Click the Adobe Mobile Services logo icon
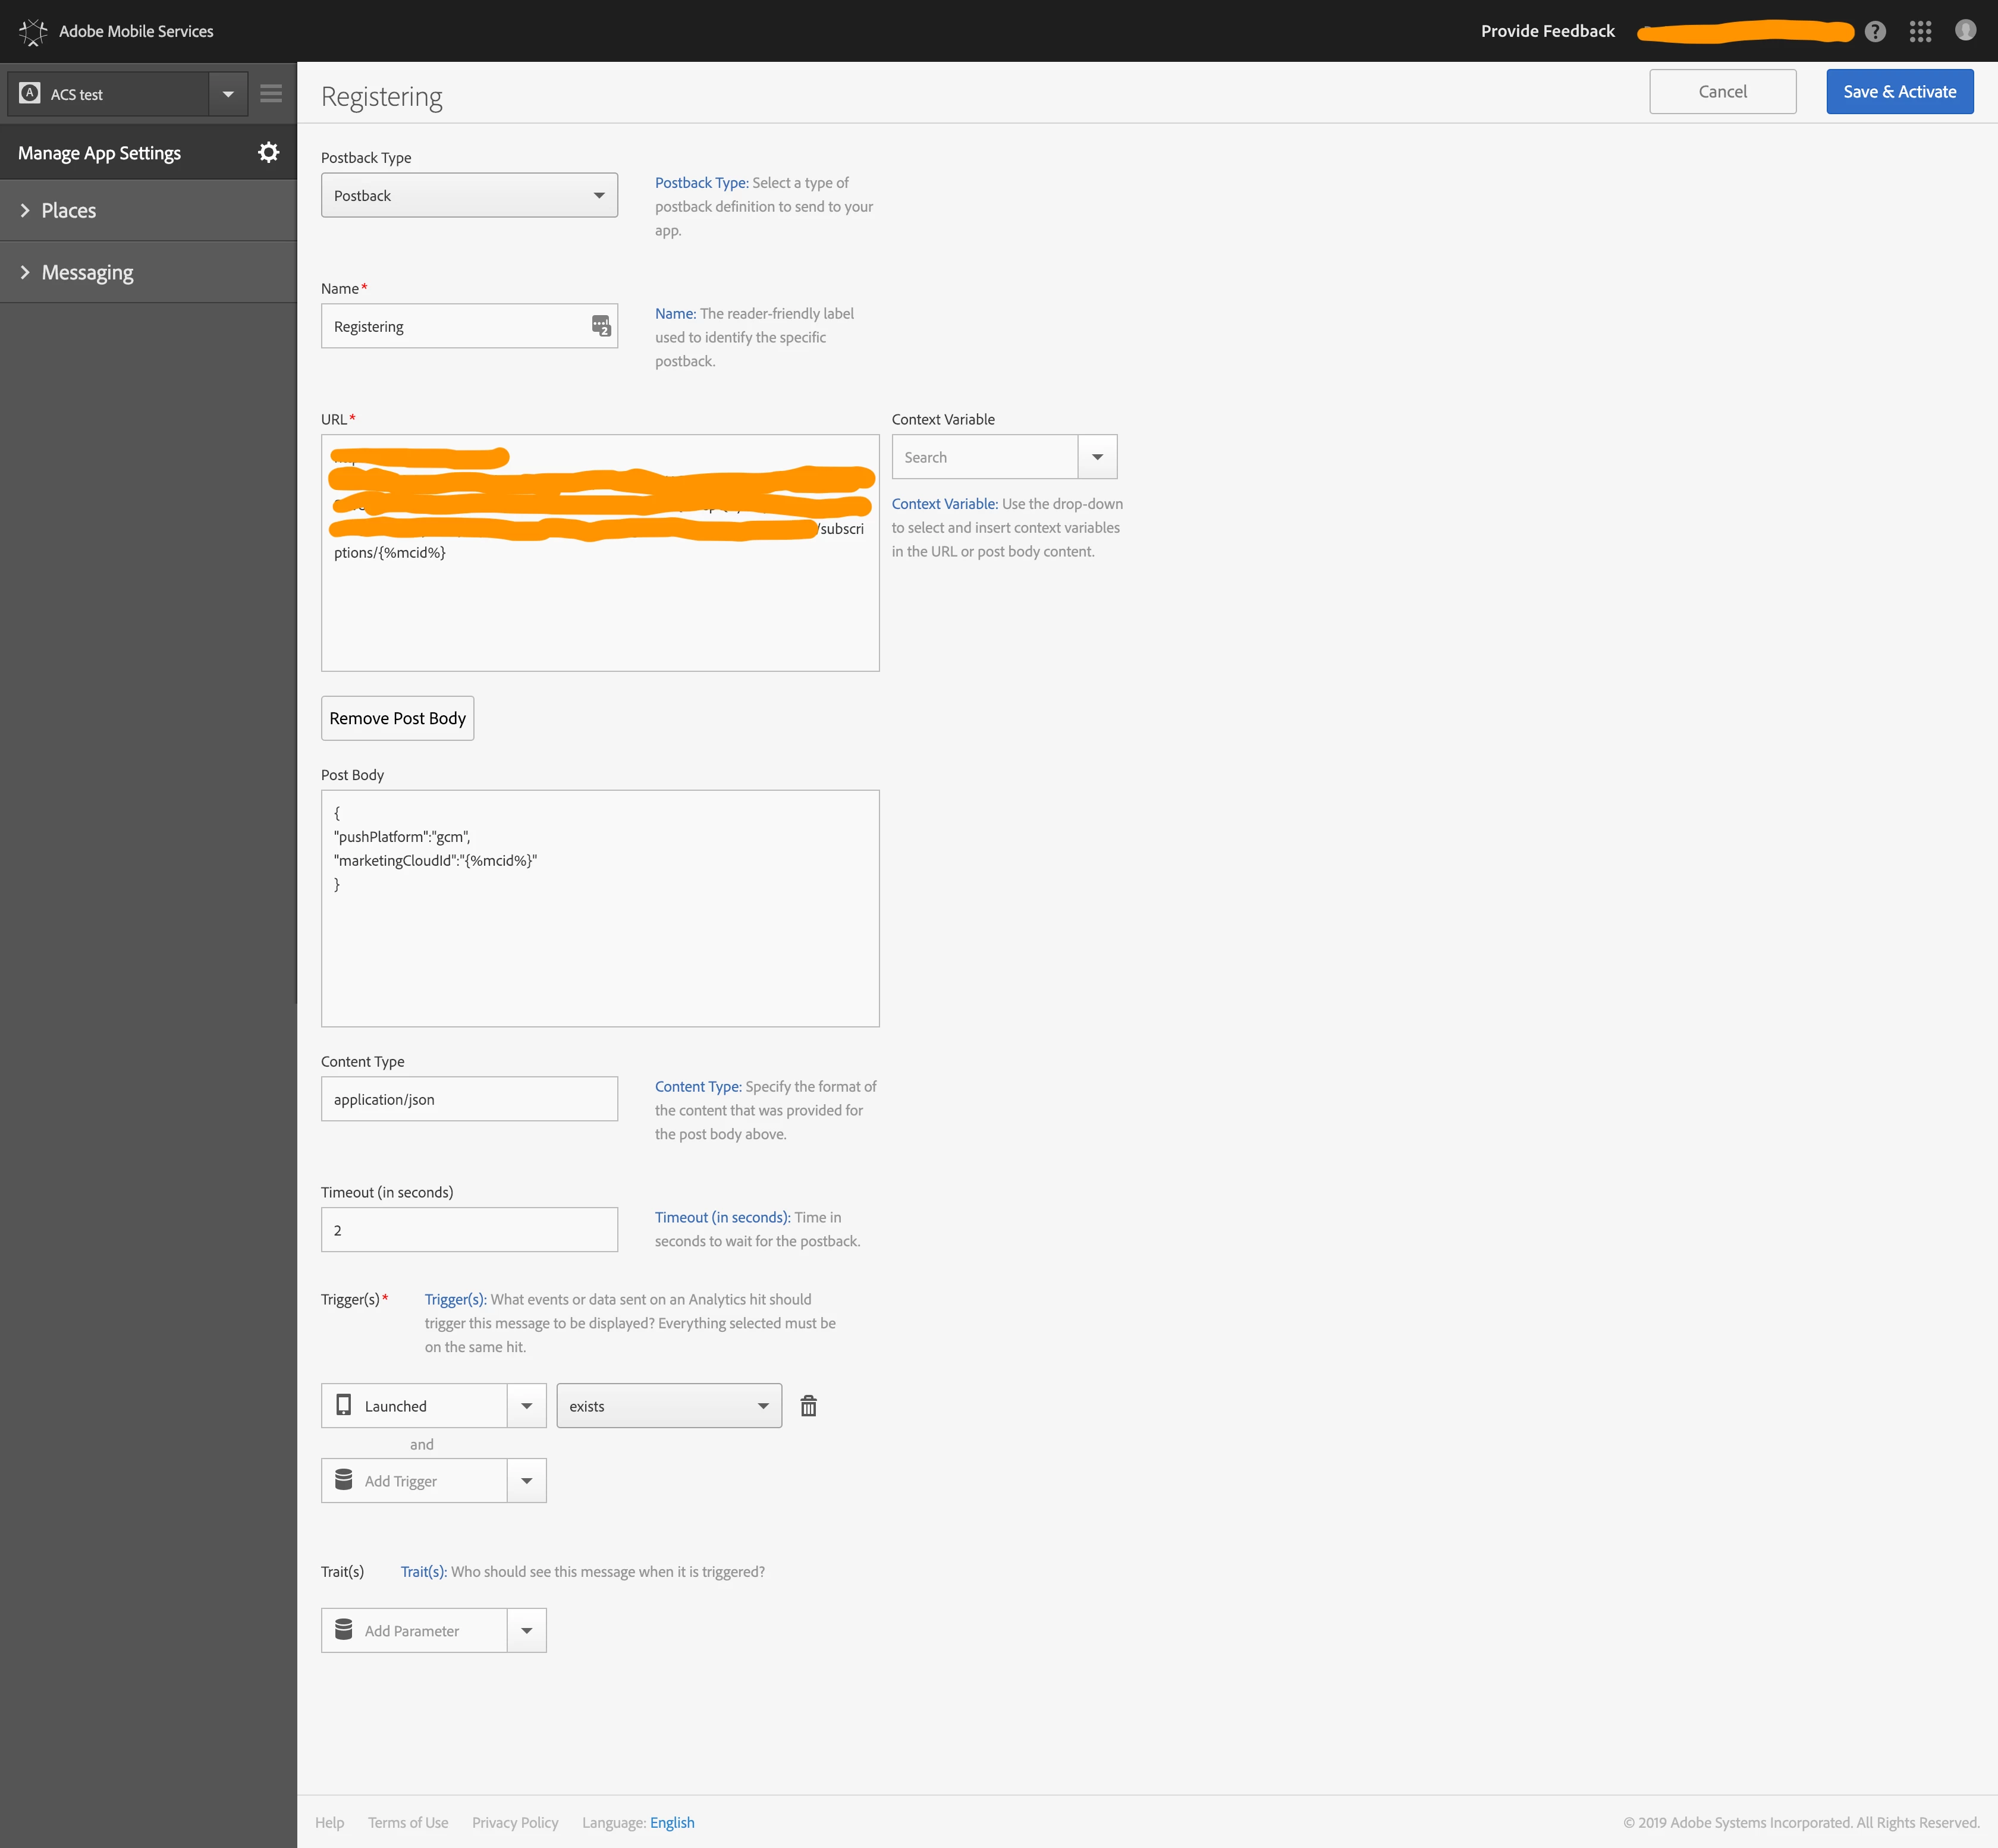 tap(33, 31)
